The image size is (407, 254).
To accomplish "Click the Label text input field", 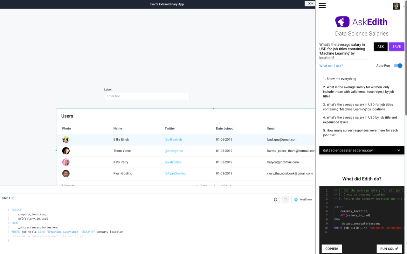I will (147, 96).
